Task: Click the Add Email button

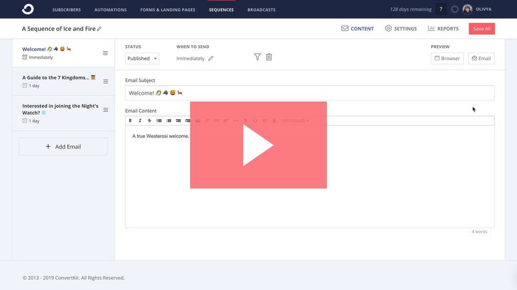Action: (63, 146)
